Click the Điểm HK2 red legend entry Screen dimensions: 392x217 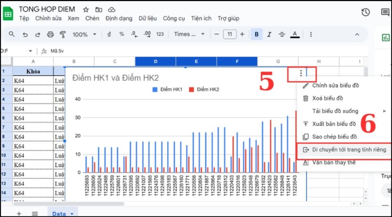(204, 89)
